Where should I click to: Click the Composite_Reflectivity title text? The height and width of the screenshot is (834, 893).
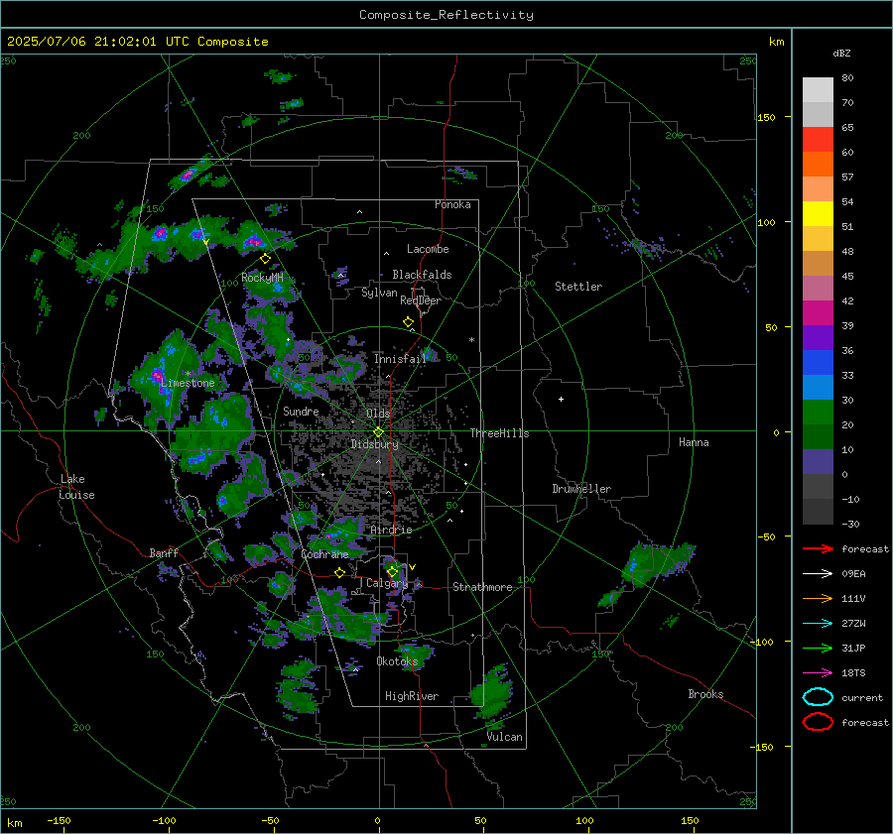(446, 15)
